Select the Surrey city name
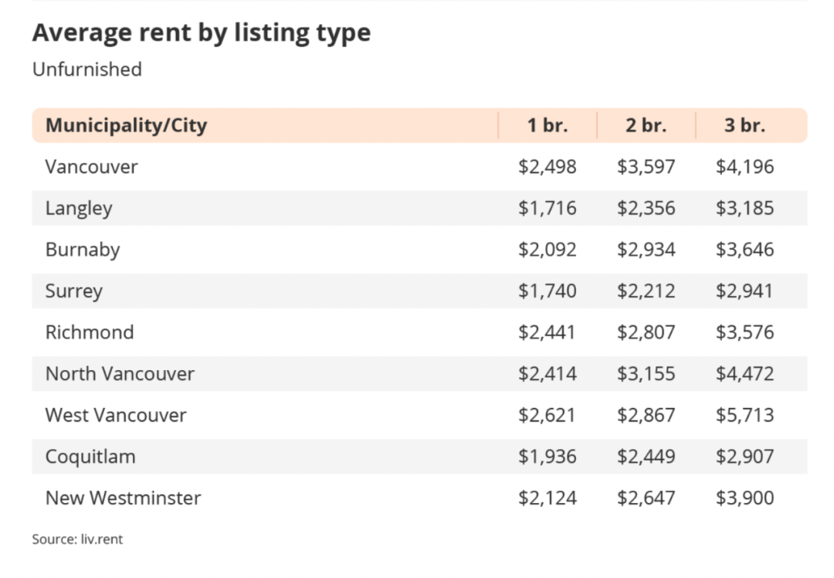The width and height of the screenshot is (834, 578). click(74, 291)
